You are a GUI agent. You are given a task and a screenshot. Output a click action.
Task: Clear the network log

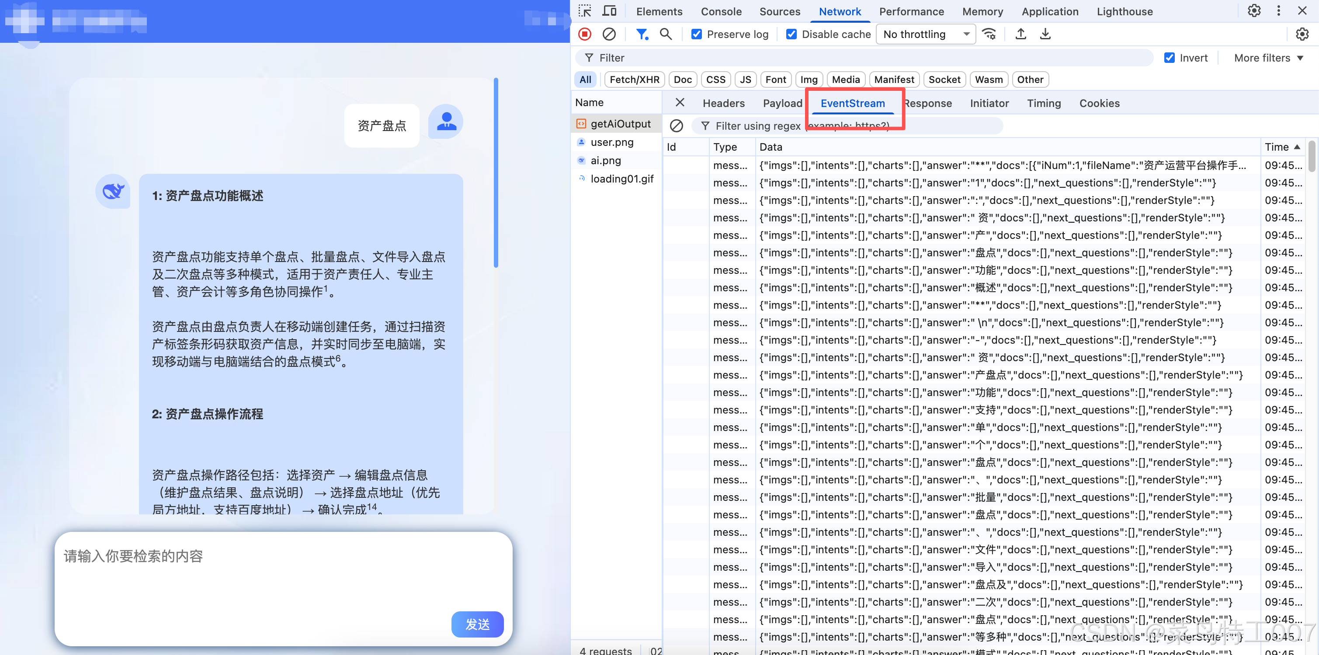[x=609, y=34]
